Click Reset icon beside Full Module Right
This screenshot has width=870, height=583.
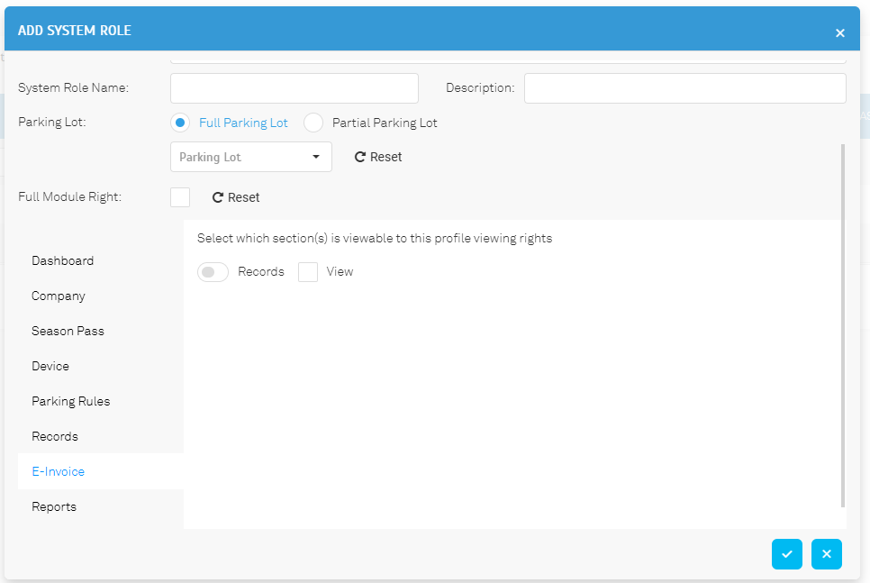[x=218, y=197]
